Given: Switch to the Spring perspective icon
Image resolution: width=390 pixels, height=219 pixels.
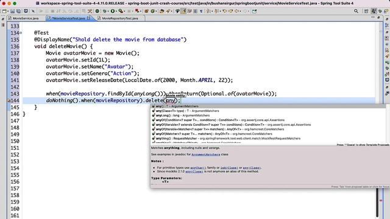Looking at the screenshot, I should pos(374,11).
